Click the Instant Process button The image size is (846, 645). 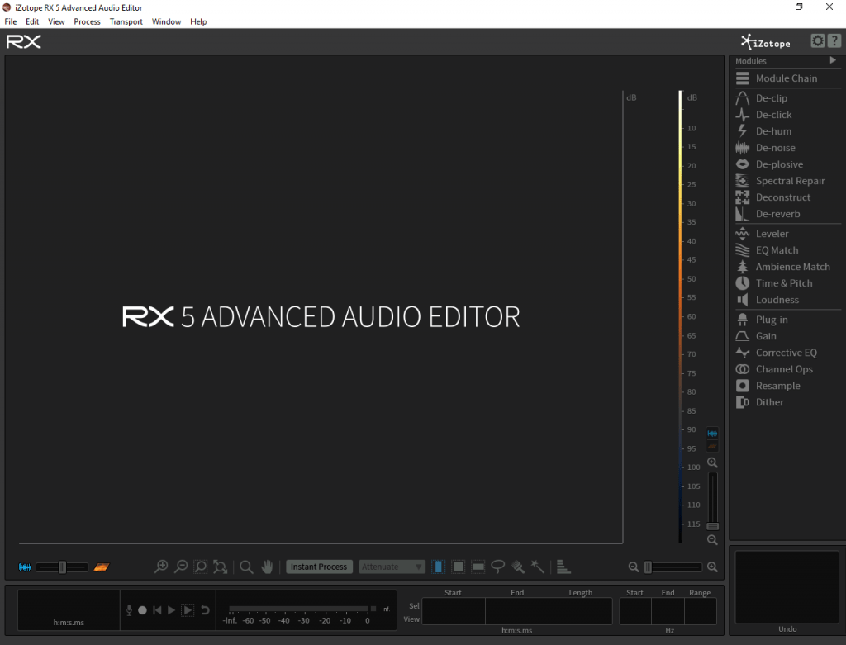tap(319, 567)
